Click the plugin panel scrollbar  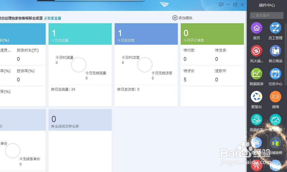[x=286, y=55]
